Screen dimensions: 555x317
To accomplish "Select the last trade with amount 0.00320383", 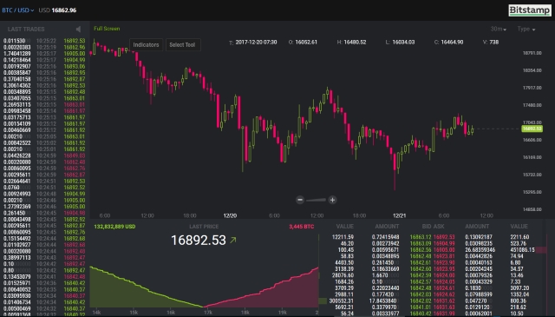I will click(x=44, y=47).
